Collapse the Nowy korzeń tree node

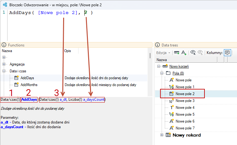(159, 66)
